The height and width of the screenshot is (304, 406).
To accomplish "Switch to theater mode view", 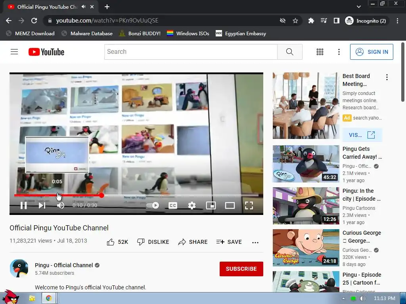I will coord(230,205).
